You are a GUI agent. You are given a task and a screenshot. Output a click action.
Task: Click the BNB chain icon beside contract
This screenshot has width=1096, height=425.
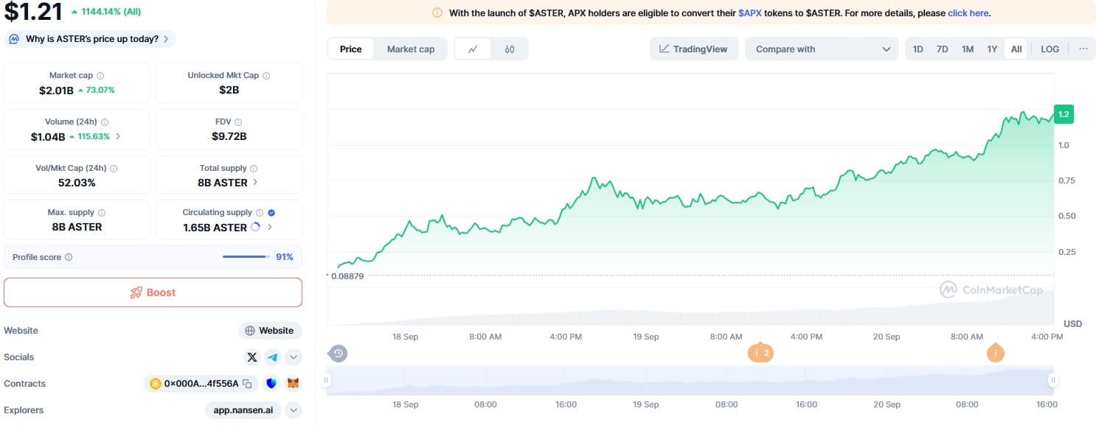point(156,384)
